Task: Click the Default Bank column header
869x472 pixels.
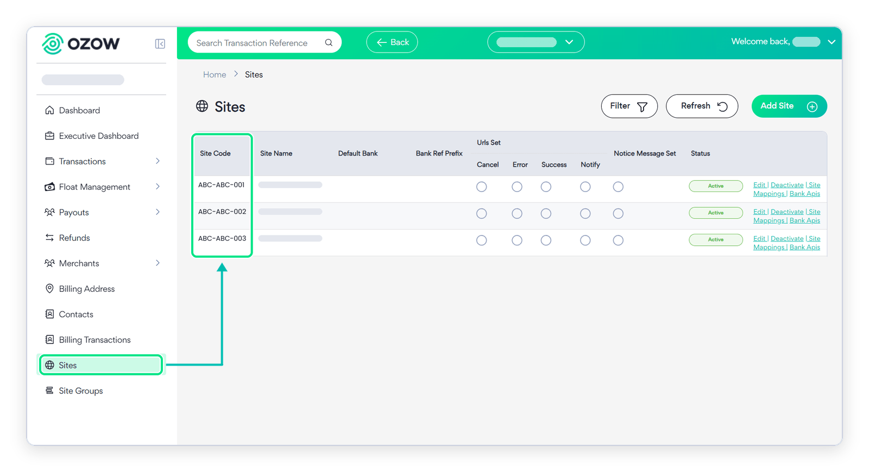Action: (358, 154)
